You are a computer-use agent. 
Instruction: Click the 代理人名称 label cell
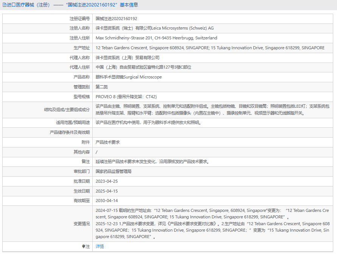(48, 58)
